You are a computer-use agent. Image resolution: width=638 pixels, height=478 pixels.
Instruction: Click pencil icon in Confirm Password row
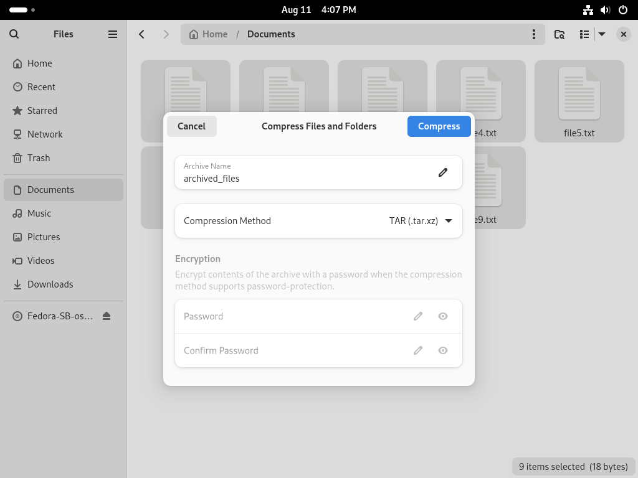click(x=418, y=350)
